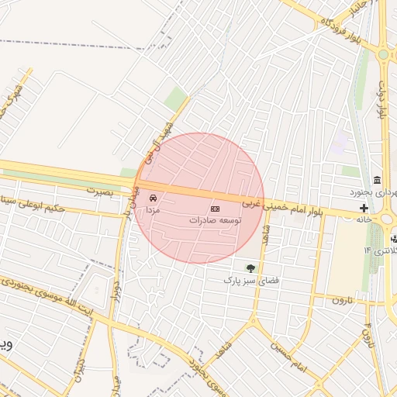Image resolution: width=397 pixels, height=397 pixels.
Task: Select the توسعه صادرات text label
Action: 216,220
